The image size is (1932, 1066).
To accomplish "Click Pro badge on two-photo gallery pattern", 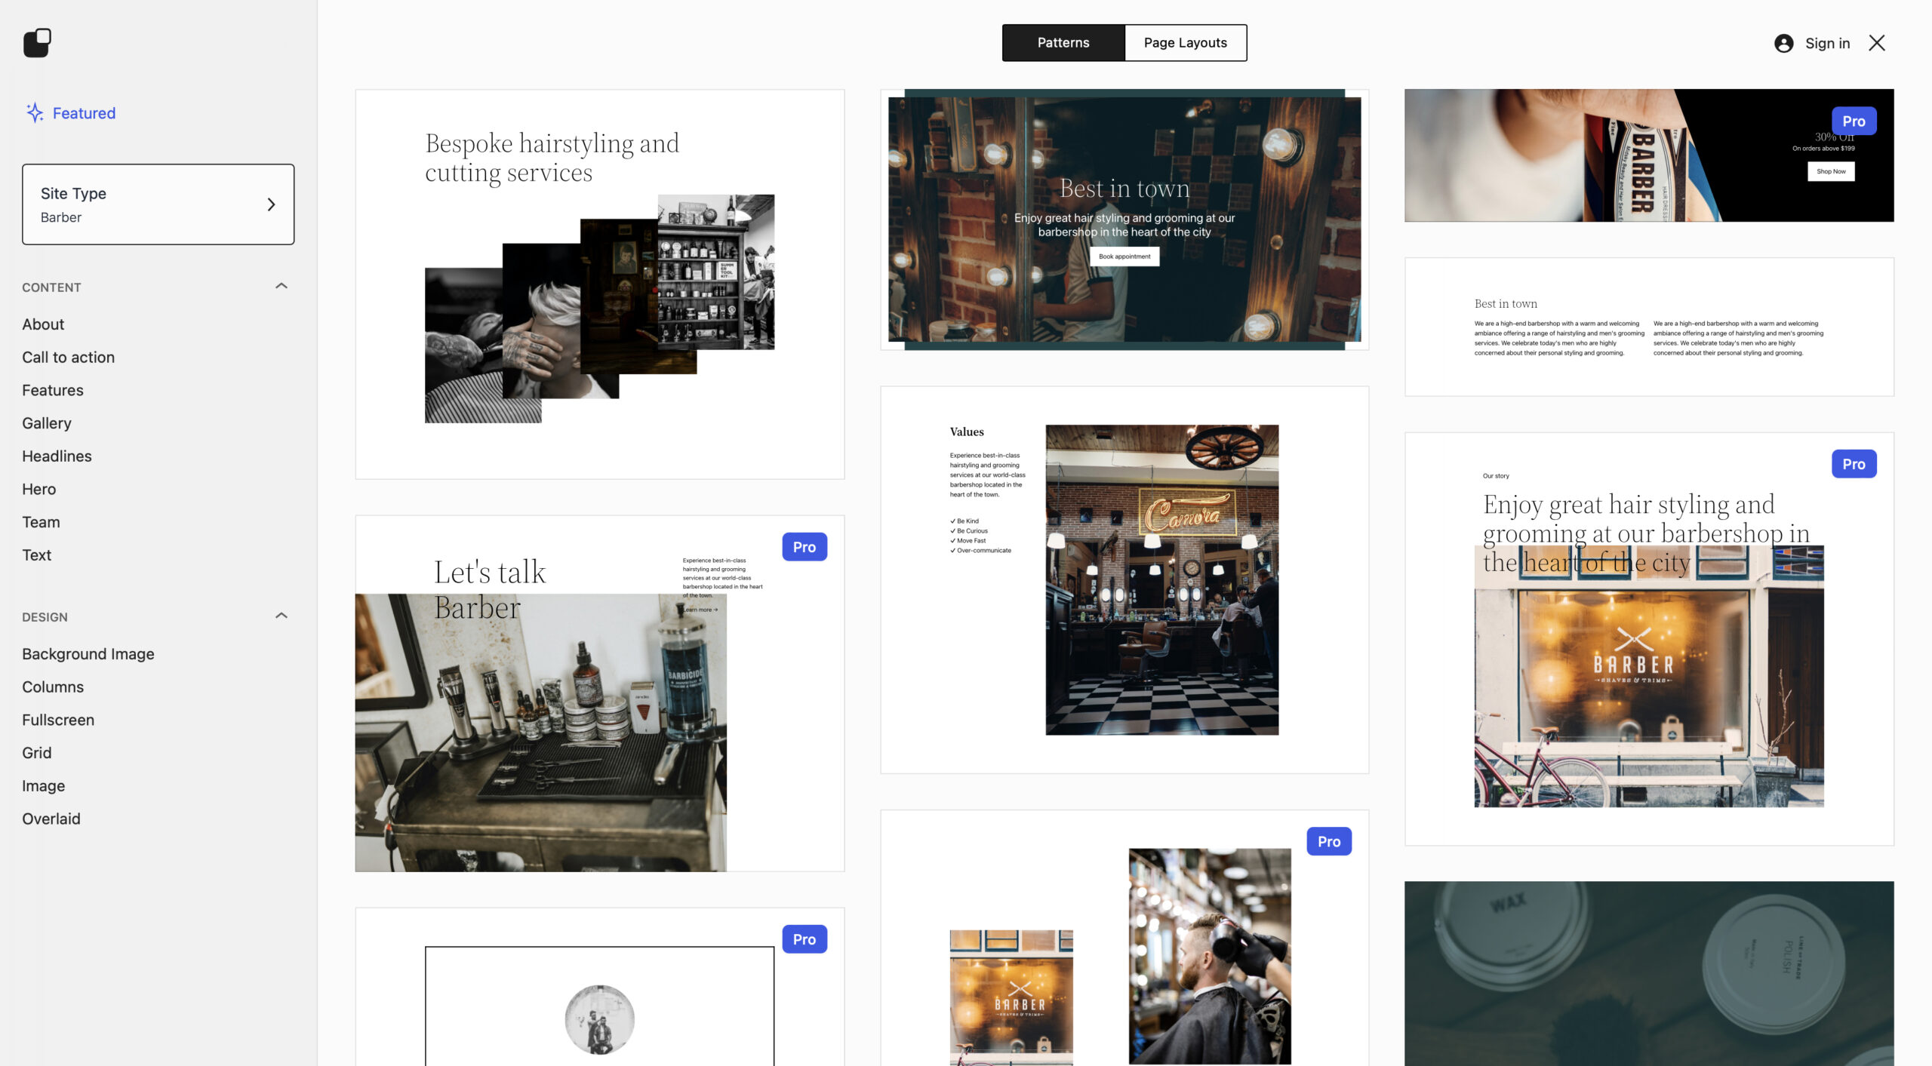I will tap(1329, 841).
